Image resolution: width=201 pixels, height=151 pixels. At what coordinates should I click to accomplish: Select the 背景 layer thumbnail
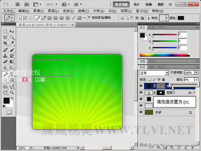pyautogui.click(x=149, y=112)
